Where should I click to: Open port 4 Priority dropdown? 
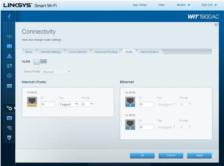[186, 127]
